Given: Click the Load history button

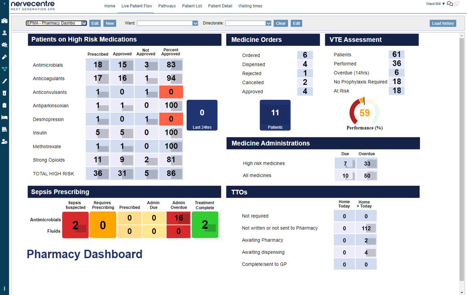Looking at the screenshot, I should click(x=443, y=23).
